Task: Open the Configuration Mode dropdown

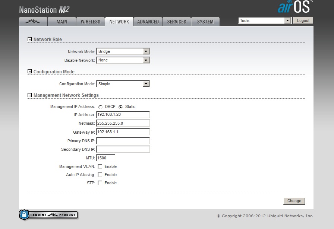Action: point(123,84)
